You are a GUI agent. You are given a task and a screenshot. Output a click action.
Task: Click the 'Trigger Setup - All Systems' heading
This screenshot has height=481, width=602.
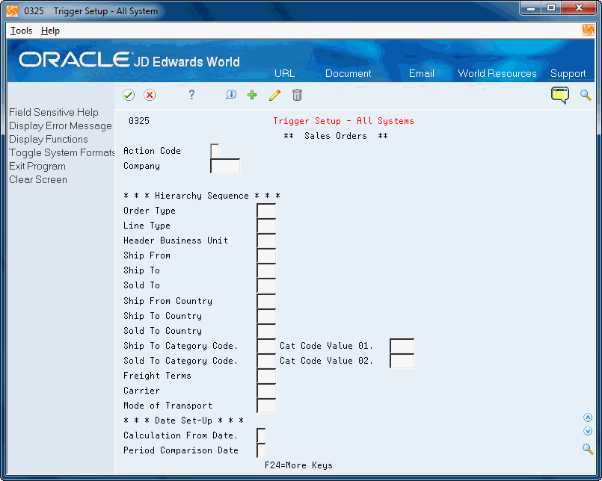(343, 121)
